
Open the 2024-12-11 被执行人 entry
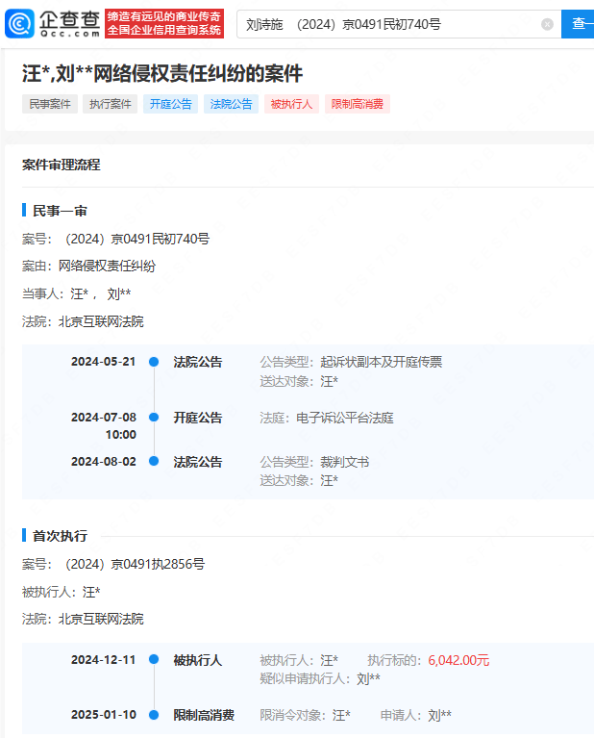click(198, 660)
